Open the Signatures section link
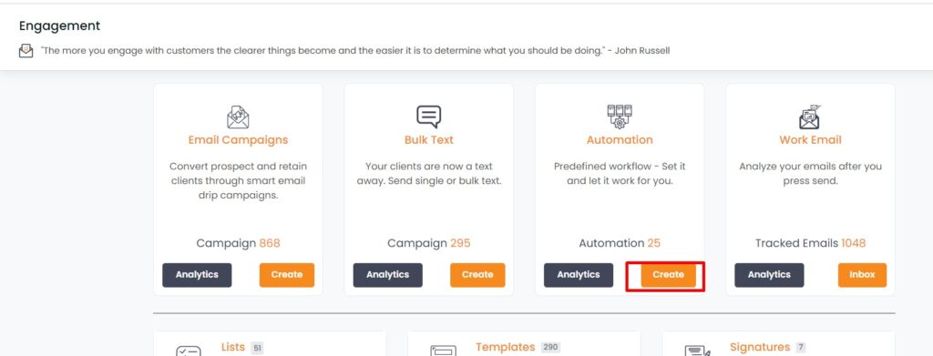Screen dimensions: 933x356 tap(760, 347)
